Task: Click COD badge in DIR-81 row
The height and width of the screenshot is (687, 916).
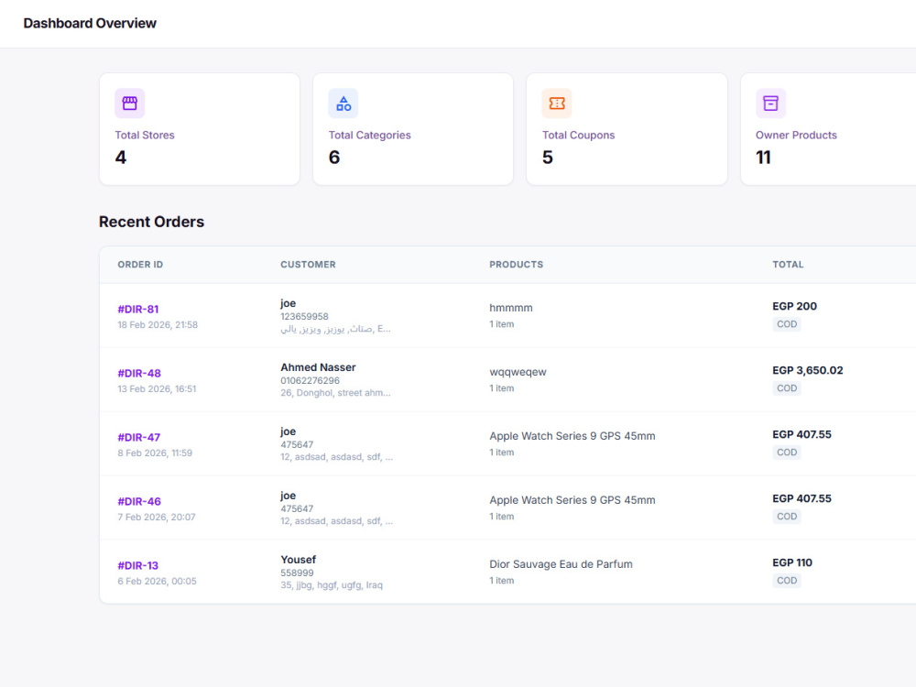Action: [786, 324]
